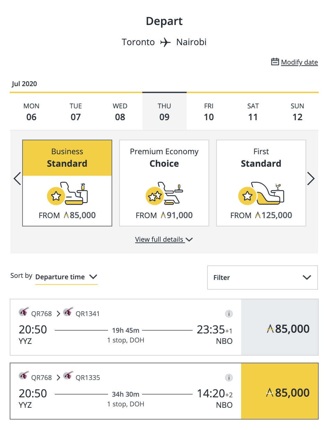327x430 pixels.
Task: Open the Filter dropdown
Action: pyautogui.click(x=262, y=278)
